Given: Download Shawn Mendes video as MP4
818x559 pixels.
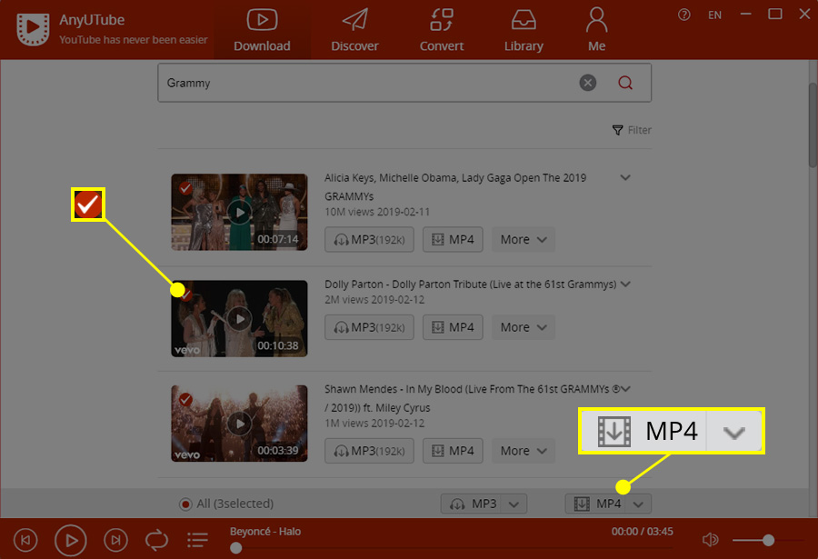Looking at the screenshot, I should coord(453,451).
